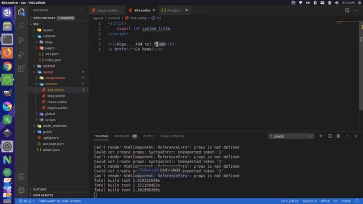
Task: Split the editor to the right
Action: [347, 10]
